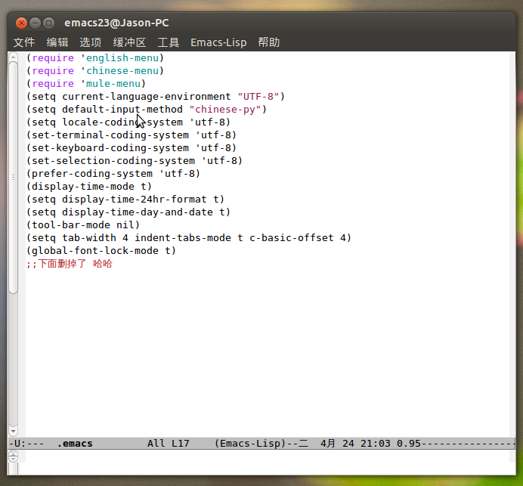
Task: Click the display-time-24hr-format line
Action: pyautogui.click(x=125, y=199)
